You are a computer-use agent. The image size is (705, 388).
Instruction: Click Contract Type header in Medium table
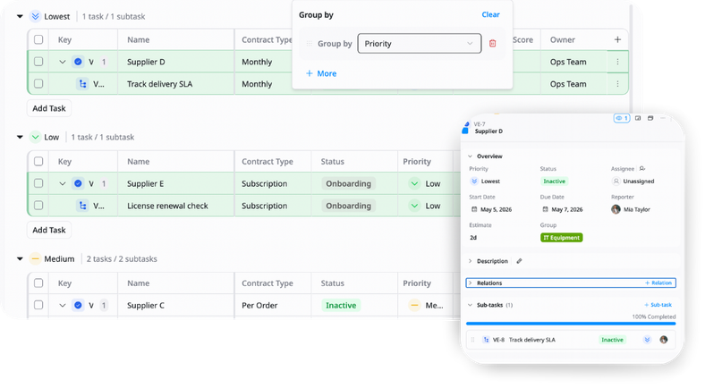point(268,283)
